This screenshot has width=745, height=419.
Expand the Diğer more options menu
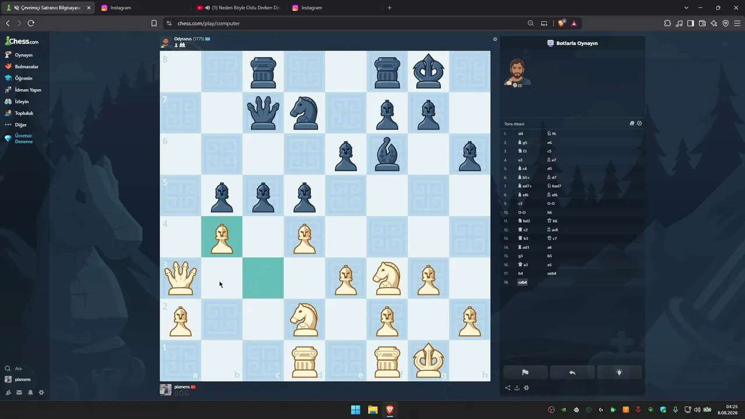pyautogui.click(x=16, y=125)
